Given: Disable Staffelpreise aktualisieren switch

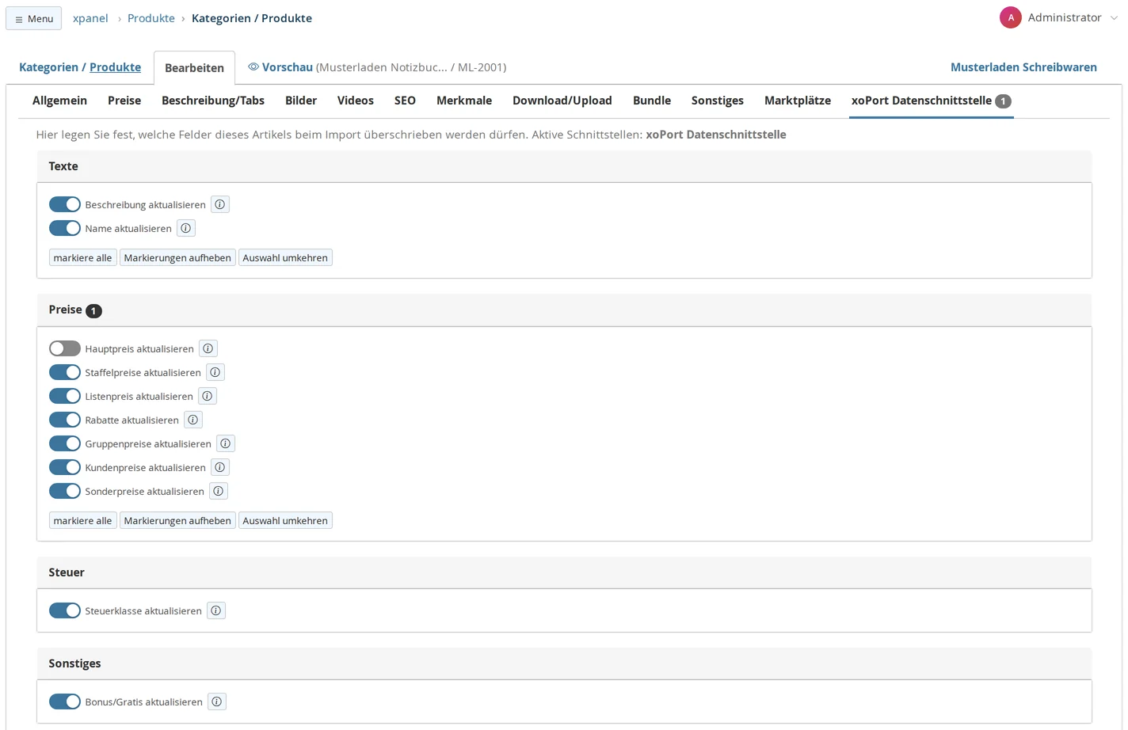Looking at the screenshot, I should pyautogui.click(x=65, y=372).
